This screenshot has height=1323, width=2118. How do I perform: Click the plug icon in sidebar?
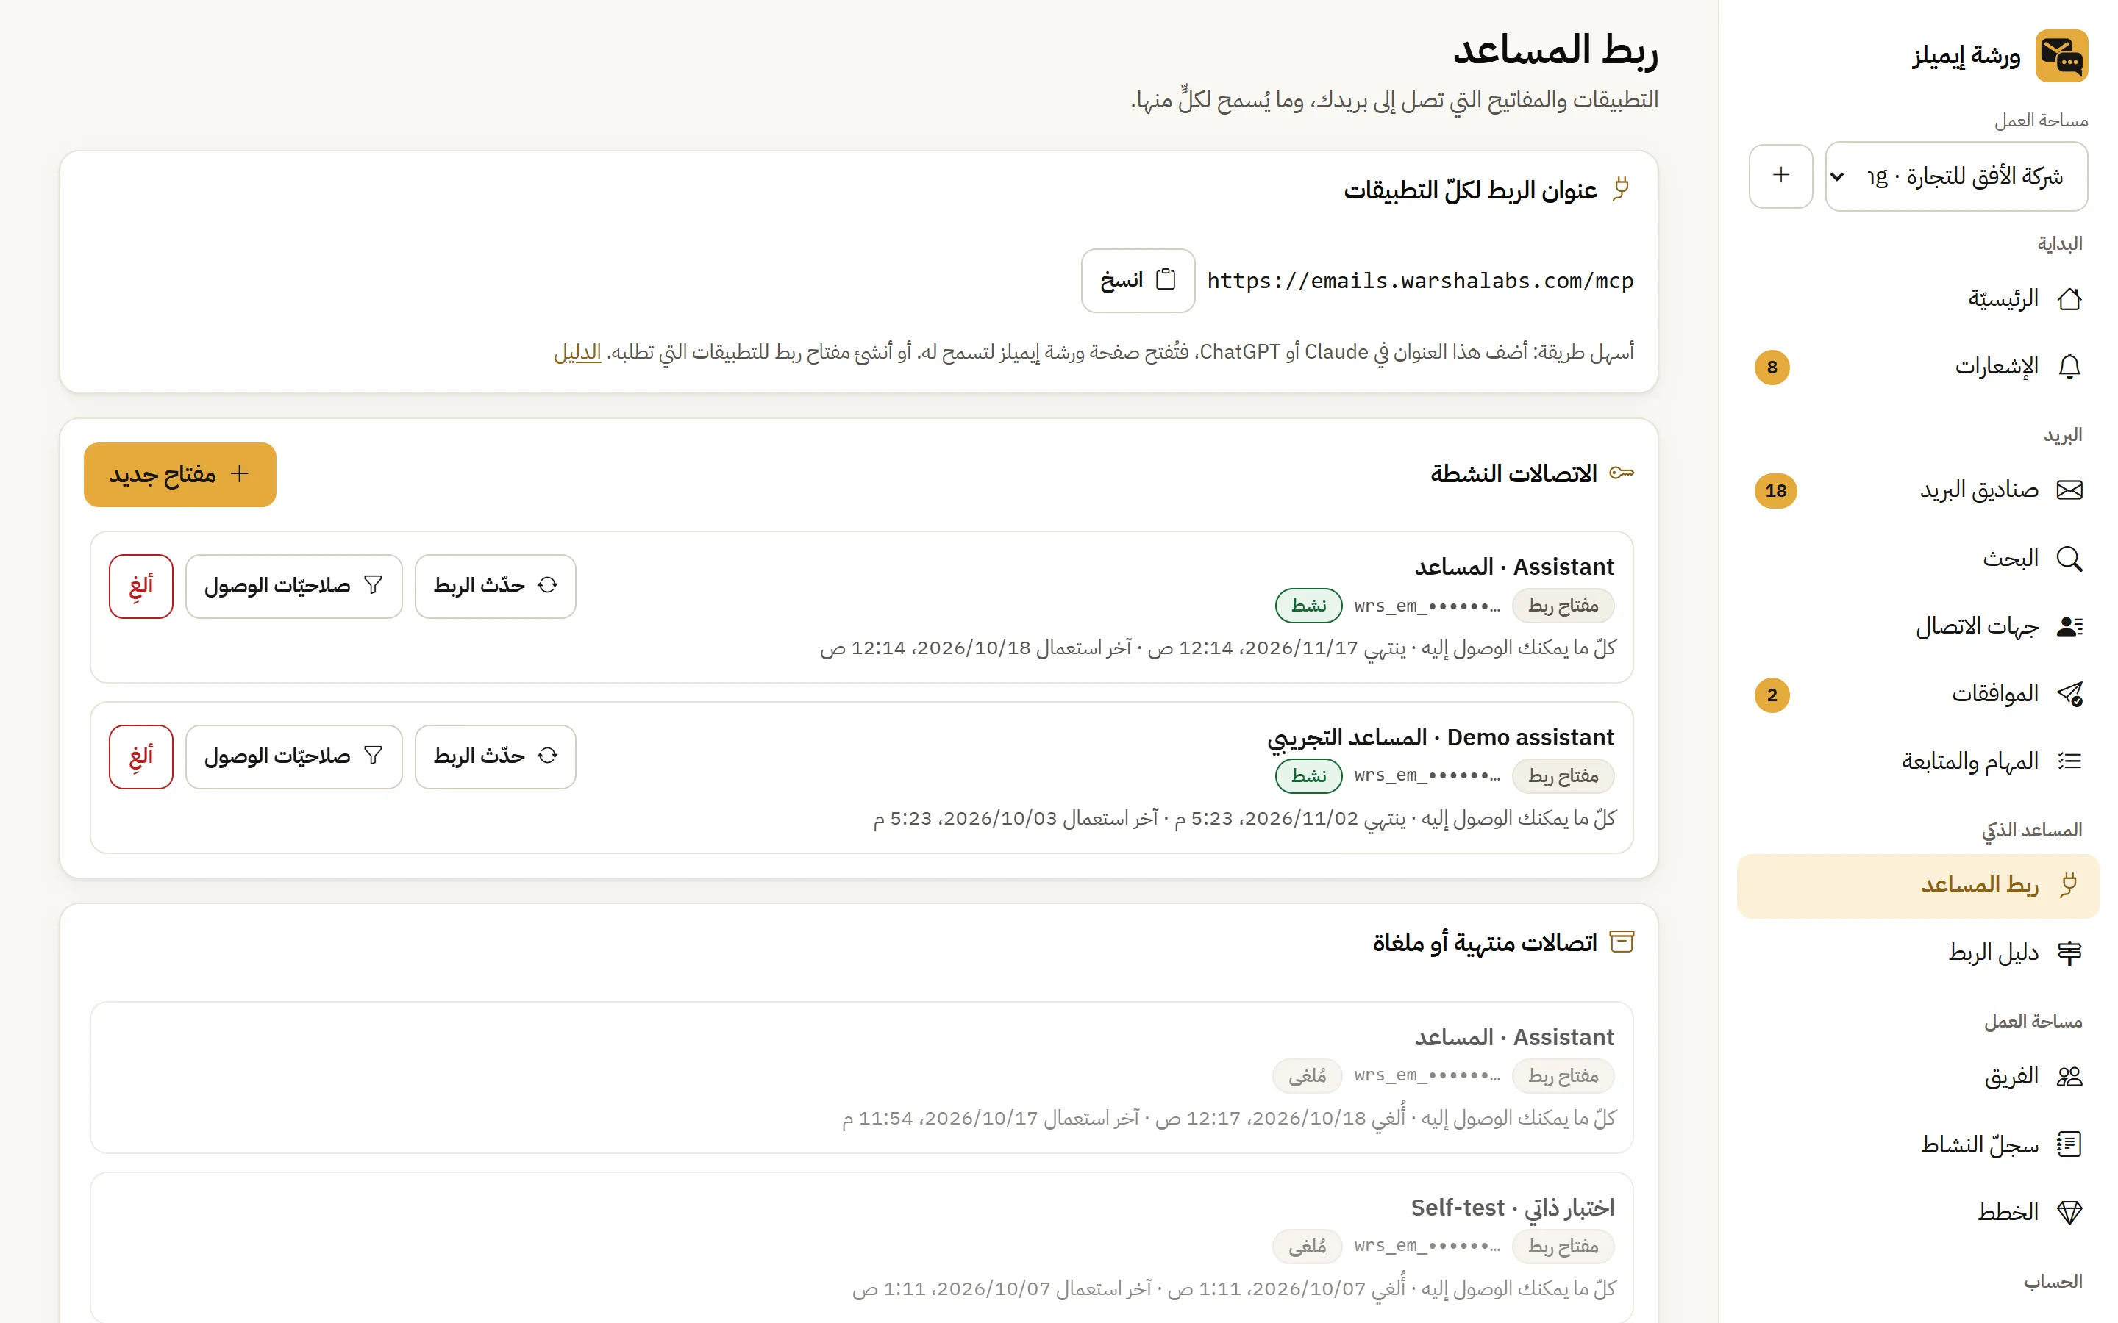coord(2069,886)
